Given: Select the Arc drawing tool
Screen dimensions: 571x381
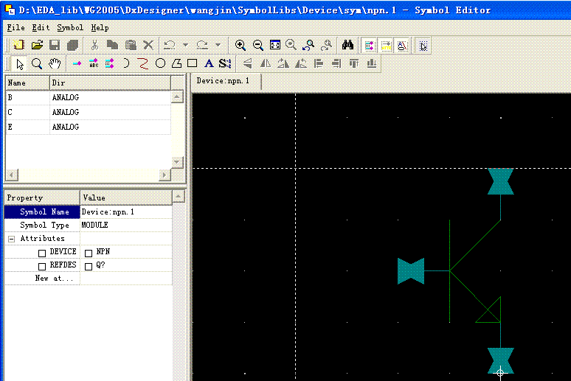Looking at the screenshot, I should click(126, 63).
